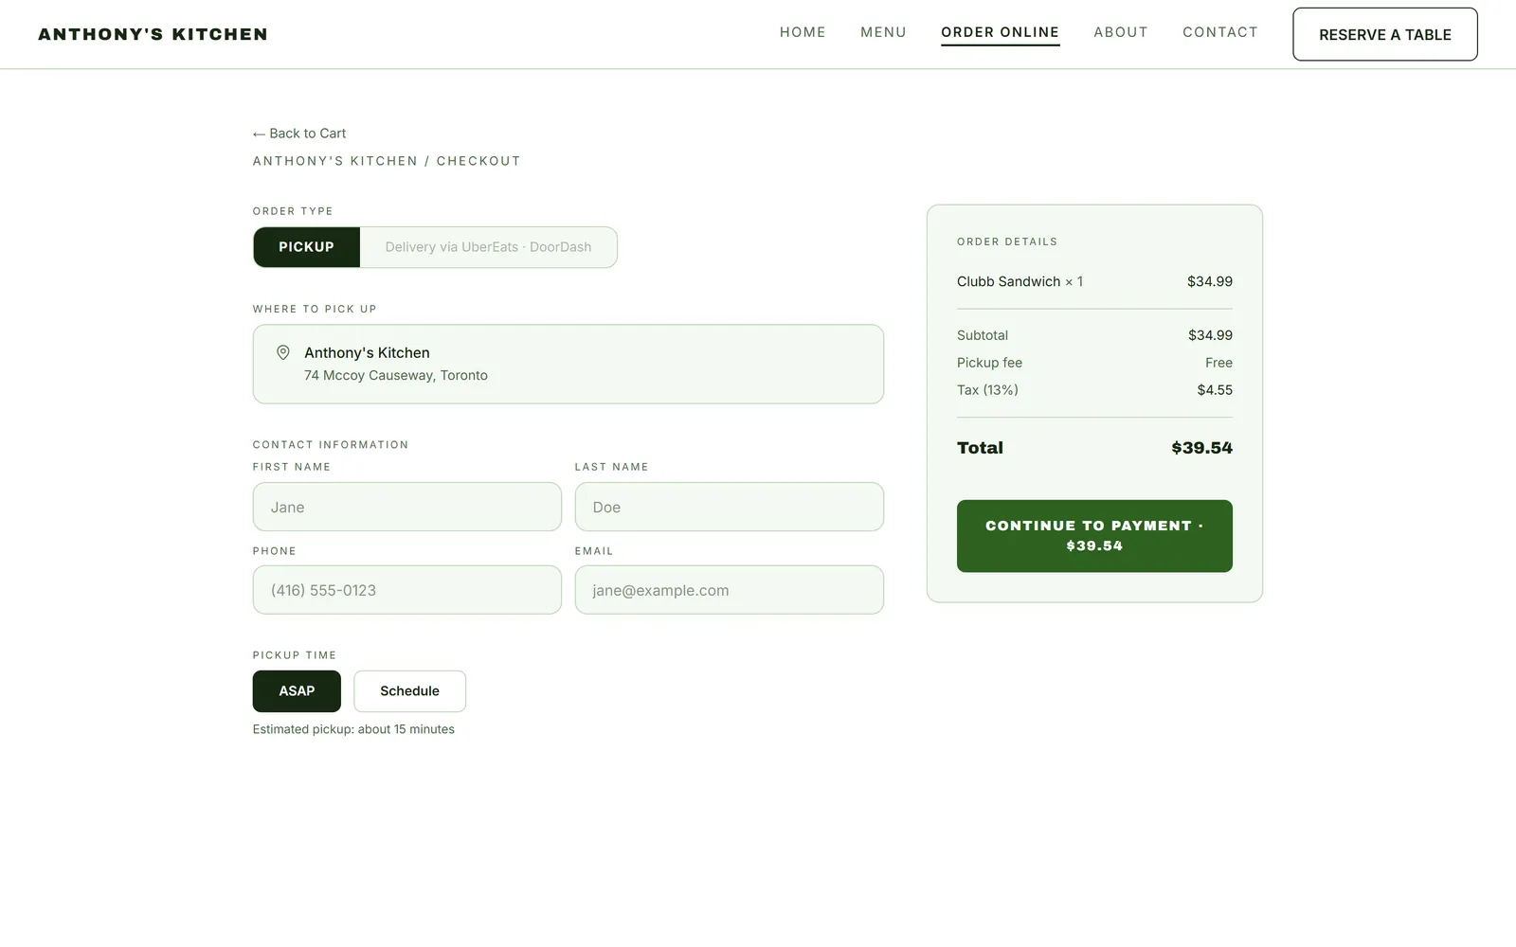Click the ANTHONY'S KITCHEN / CHECKOUT breadcrumb
This screenshot has width=1516, height=947.
(387, 161)
